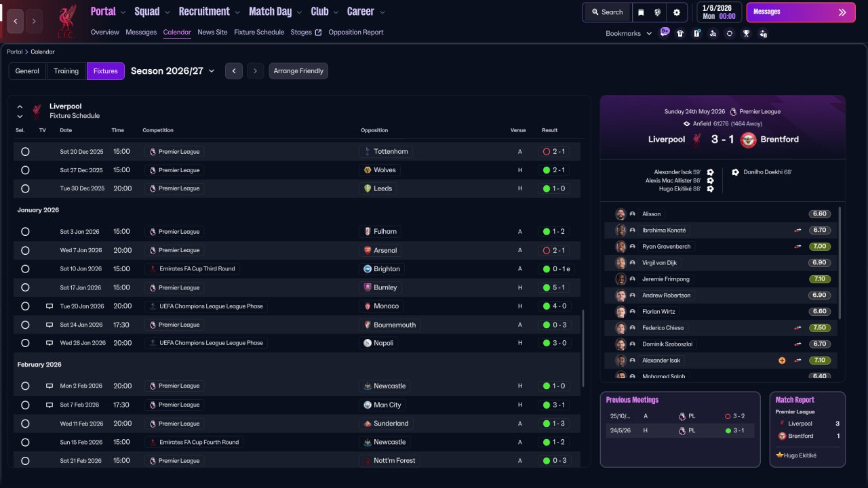868x488 pixels.
Task: Switch to the Training tab
Action: [x=66, y=71]
